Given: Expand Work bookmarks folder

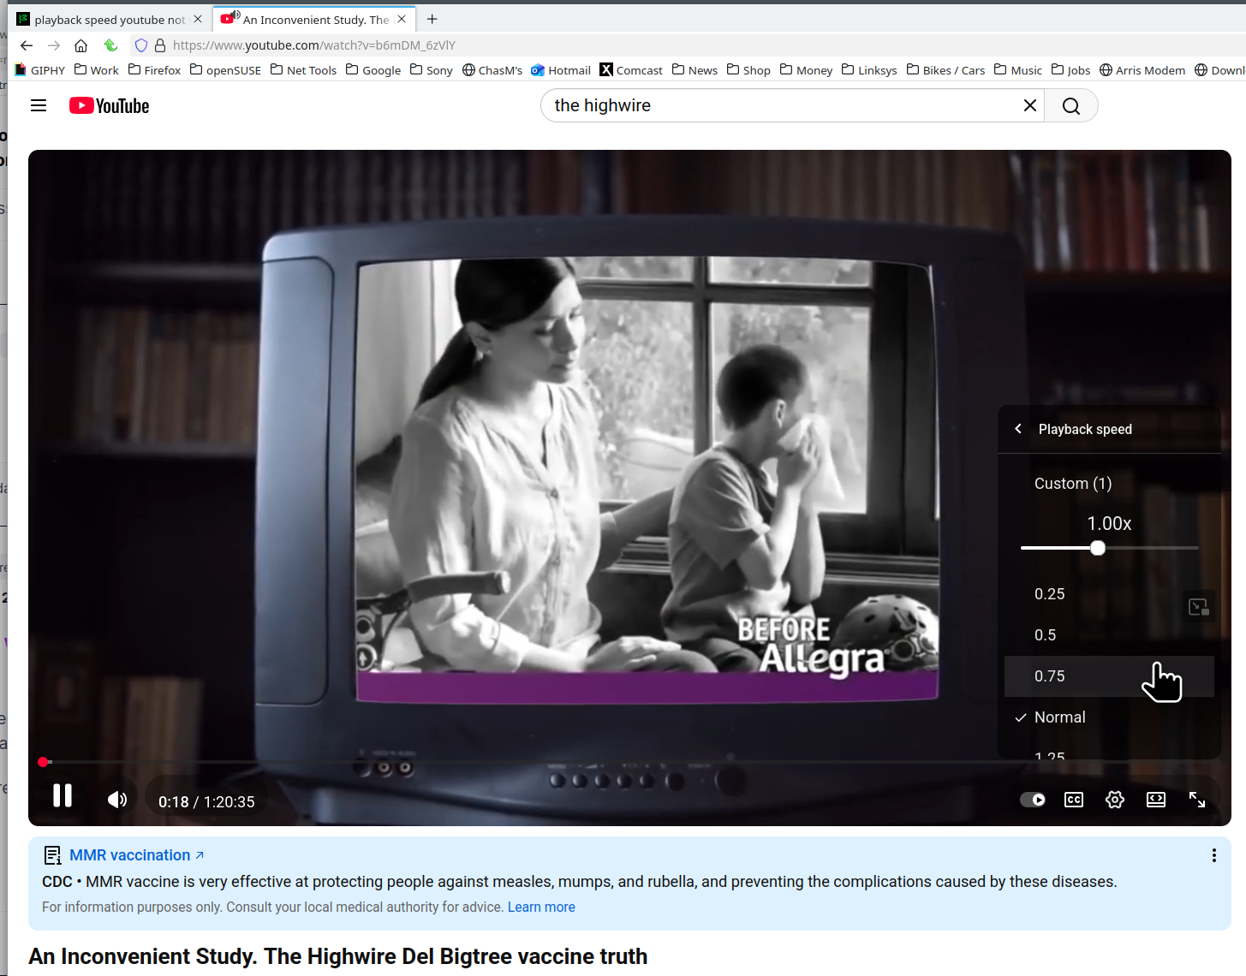Looking at the screenshot, I should point(97,70).
